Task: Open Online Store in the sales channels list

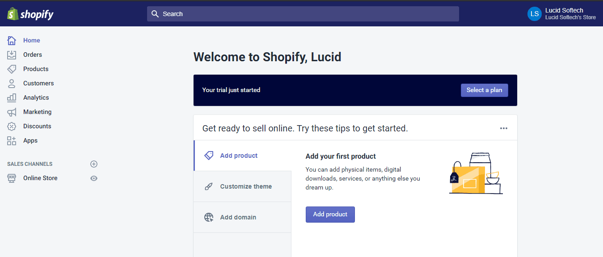Action: pyautogui.click(x=40, y=178)
